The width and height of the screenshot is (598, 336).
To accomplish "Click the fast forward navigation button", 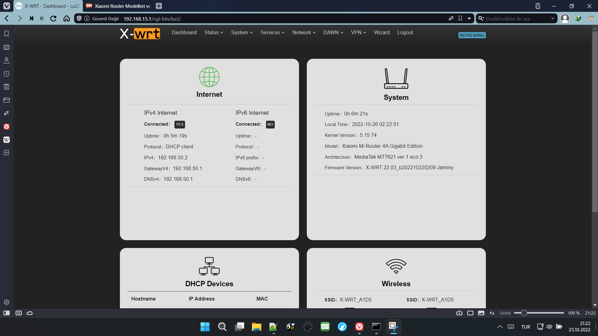I will [x=42, y=19].
